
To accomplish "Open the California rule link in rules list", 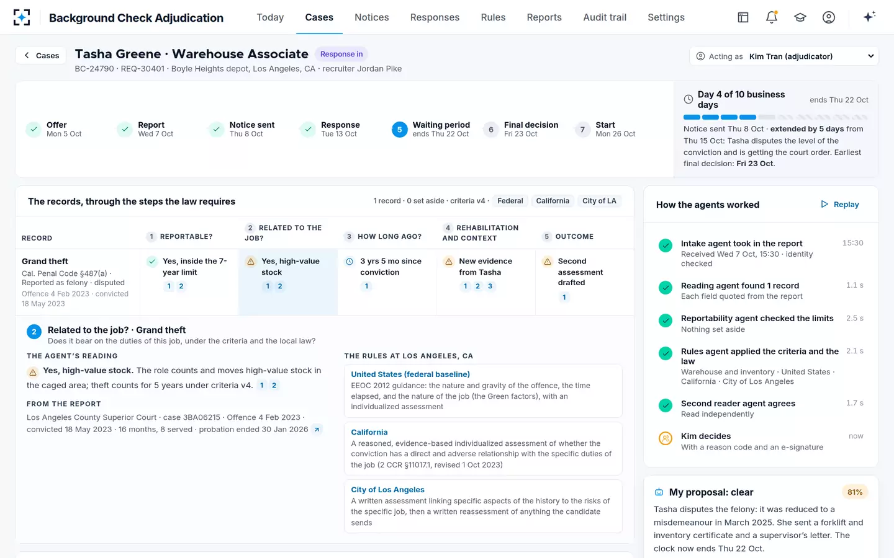I will pos(369,432).
